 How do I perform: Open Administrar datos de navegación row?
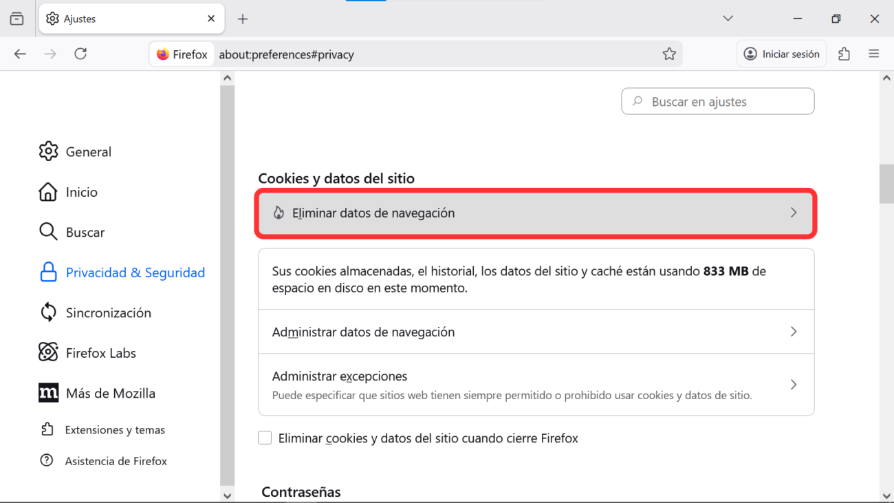pos(536,332)
